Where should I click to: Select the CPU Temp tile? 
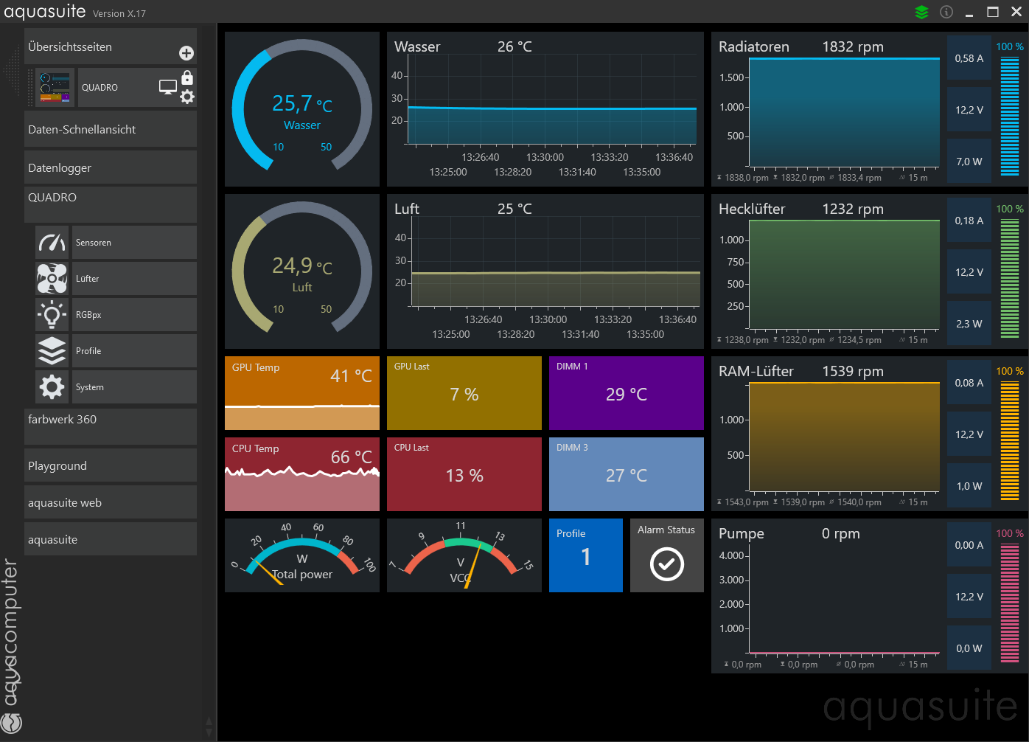(x=302, y=474)
